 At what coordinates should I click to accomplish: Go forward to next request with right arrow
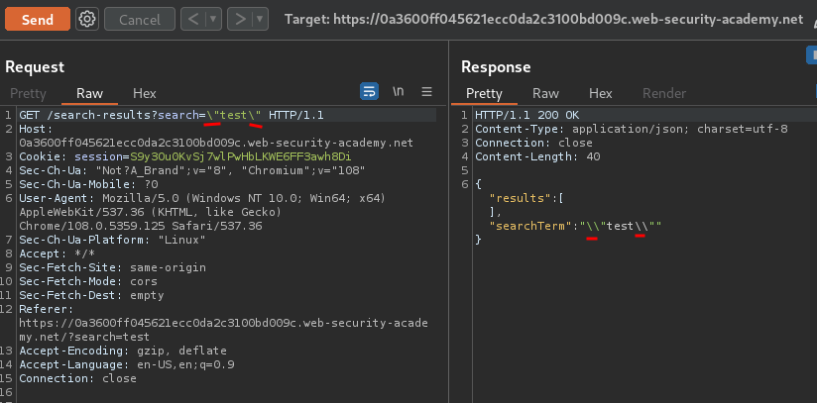pos(240,19)
